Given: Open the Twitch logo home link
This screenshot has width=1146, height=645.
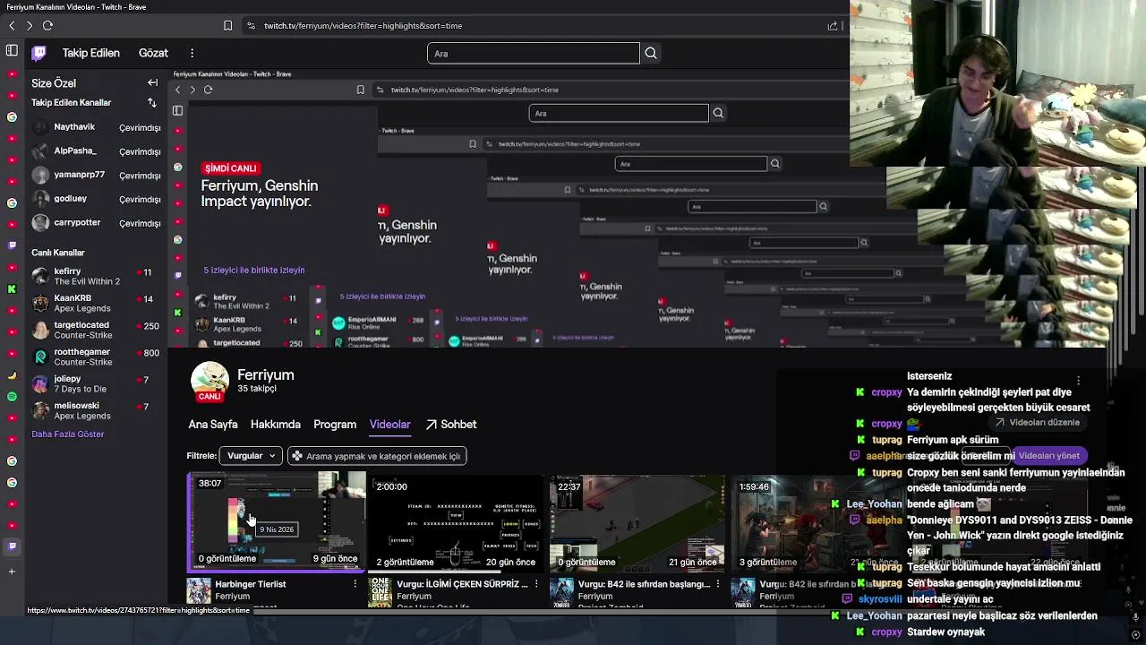Looking at the screenshot, I should coord(39,54).
